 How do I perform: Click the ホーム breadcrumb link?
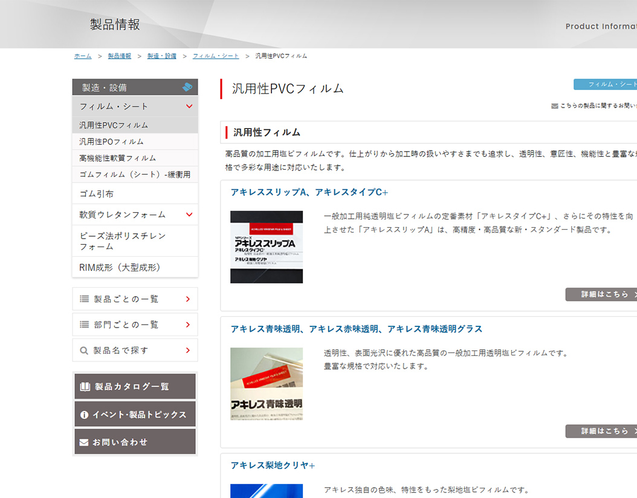(83, 56)
